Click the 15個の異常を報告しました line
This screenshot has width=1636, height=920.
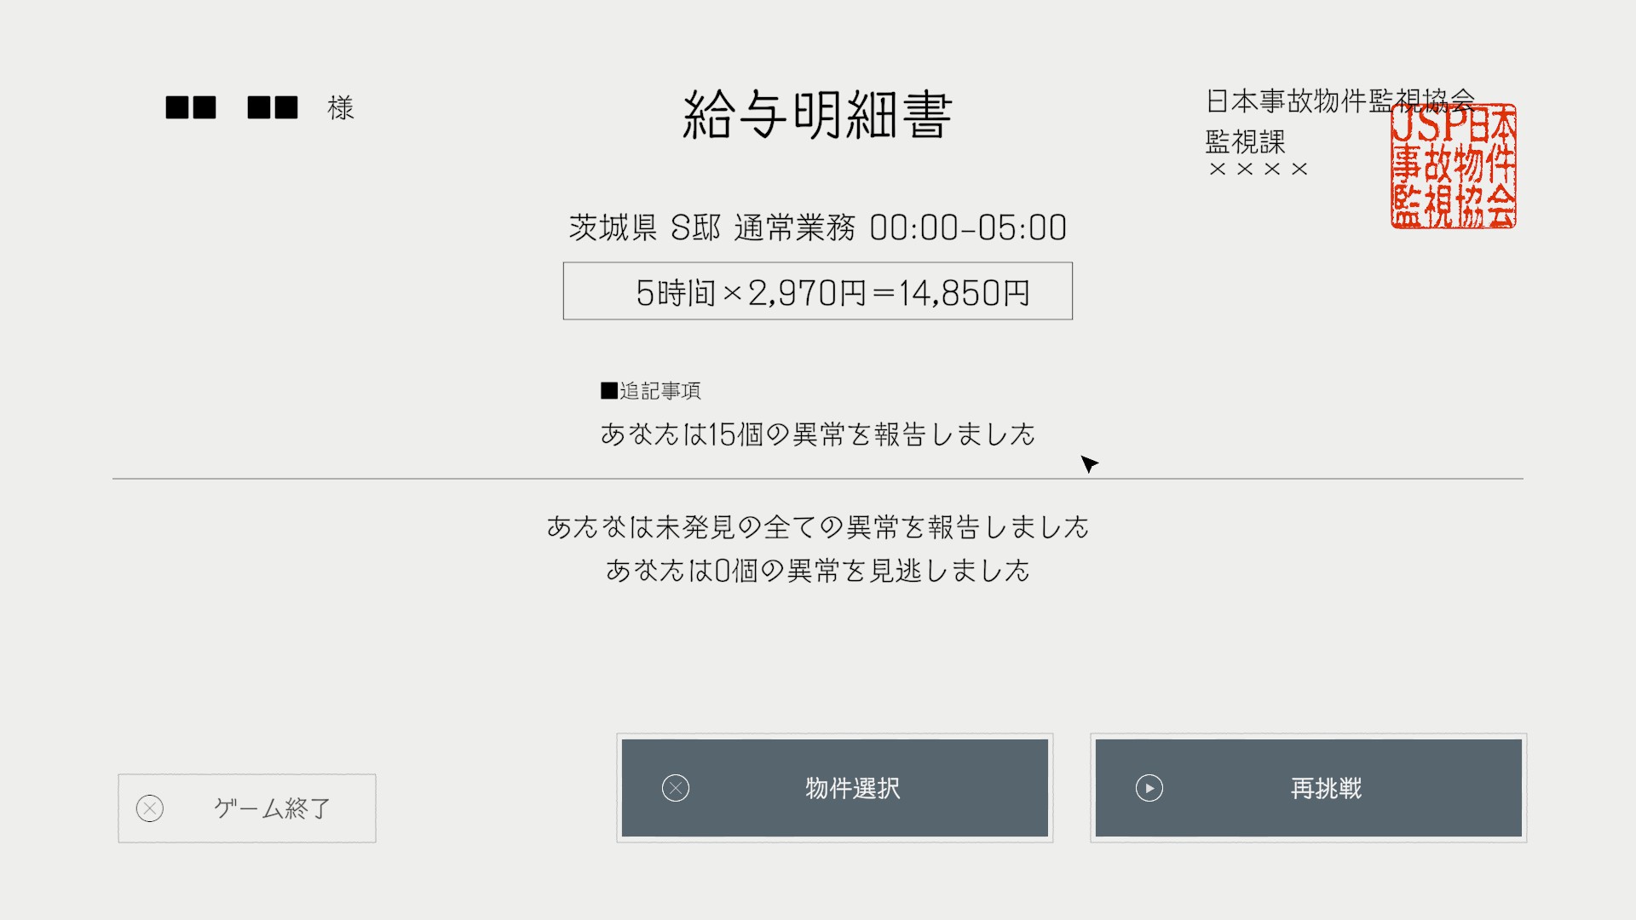point(818,434)
